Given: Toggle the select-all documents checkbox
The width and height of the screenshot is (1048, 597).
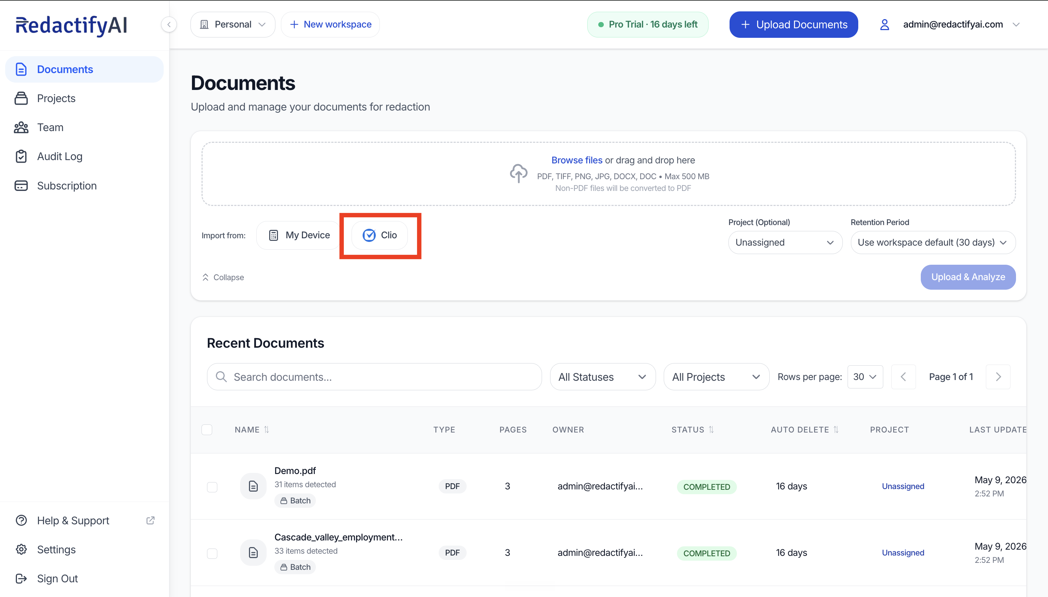Looking at the screenshot, I should click(207, 430).
